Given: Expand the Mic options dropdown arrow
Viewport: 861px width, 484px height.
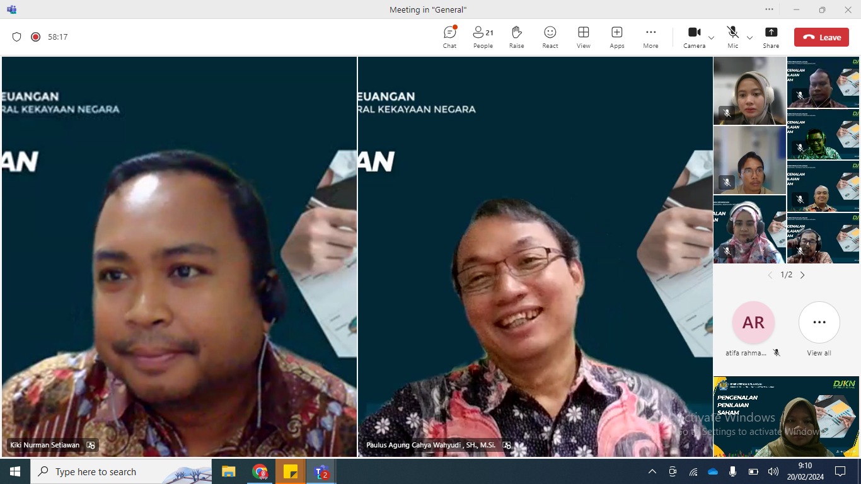Looking at the screenshot, I should (749, 38).
